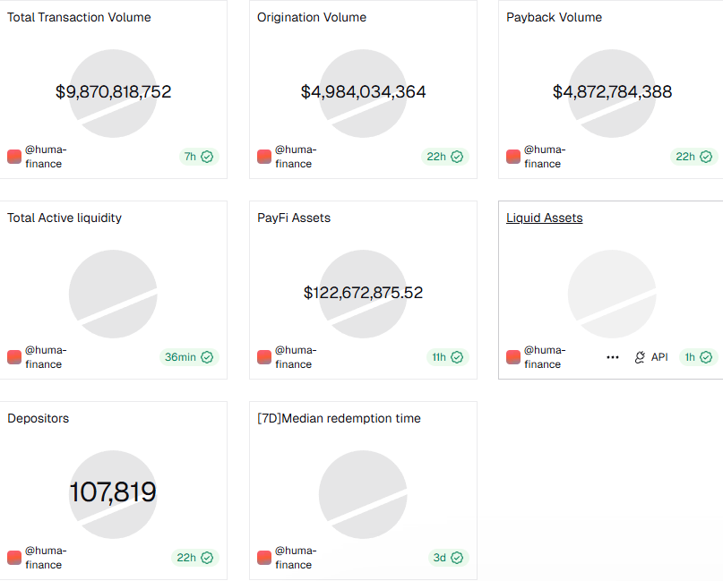Image resolution: width=723 pixels, height=581 pixels.
Task: Open @huma-finance link under Payback Volume
Action: click(545, 157)
